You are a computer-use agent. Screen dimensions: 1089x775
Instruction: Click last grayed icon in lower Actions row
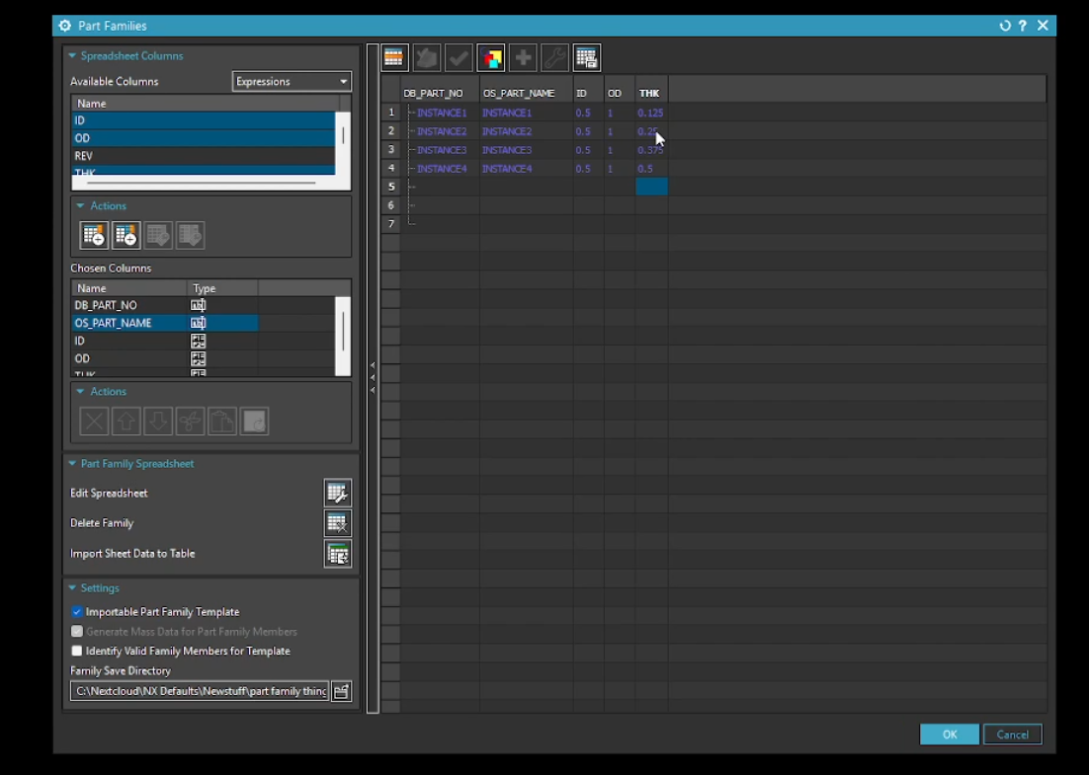coord(254,422)
